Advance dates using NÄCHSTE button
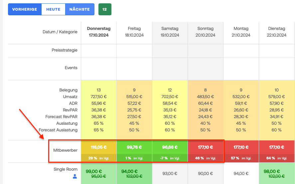 (79, 9)
